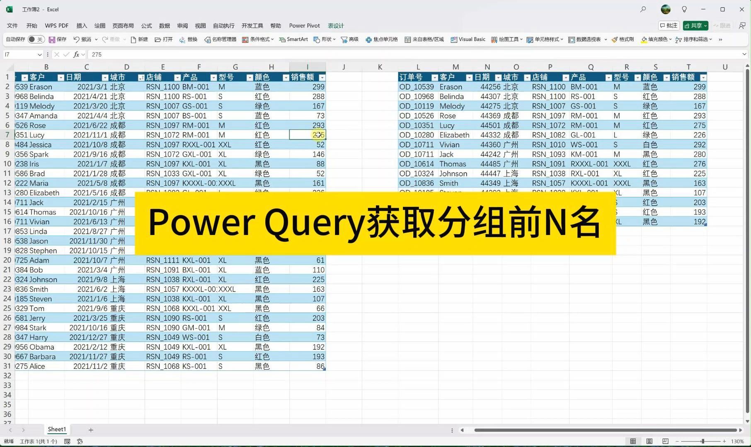Switch to the 表设计 table design tab
Image resolution: width=751 pixels, height=447 pixels.
(x=336, y=26)
